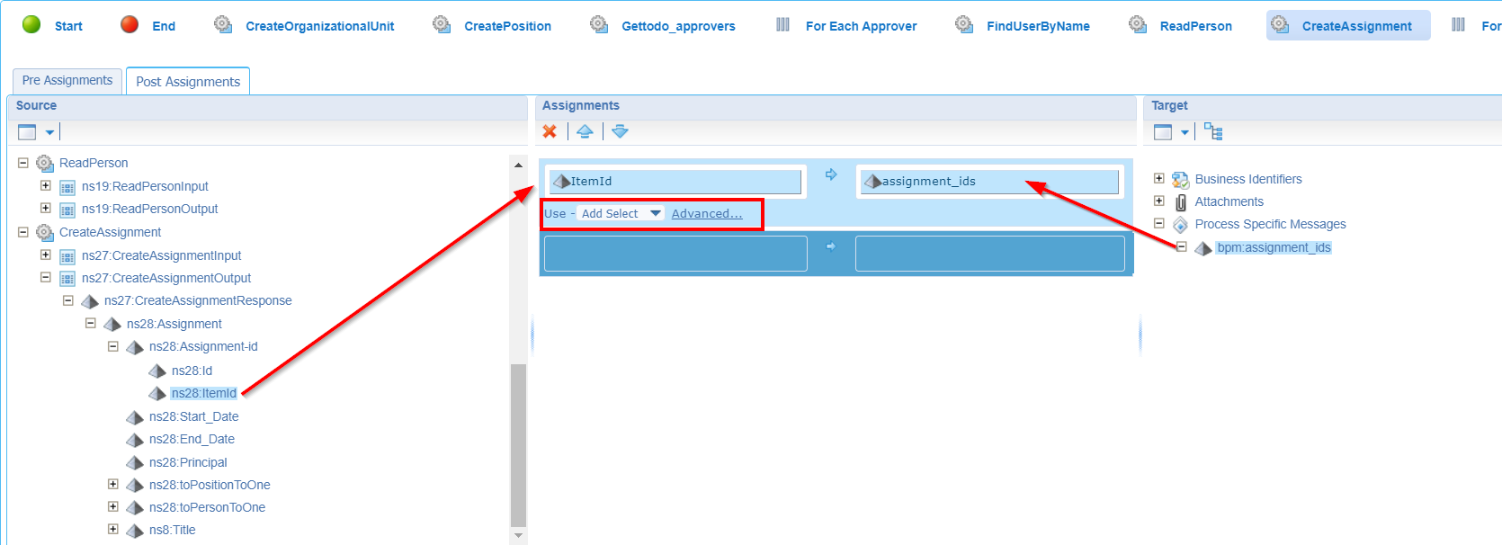
Task: Collapse the CreateAssignment source node
Action: pos(23,232)
